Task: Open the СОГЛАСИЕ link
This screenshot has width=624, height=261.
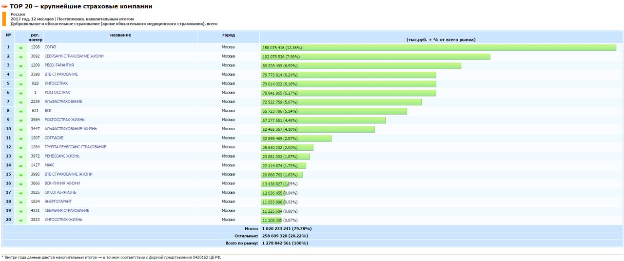Action: 54,138
